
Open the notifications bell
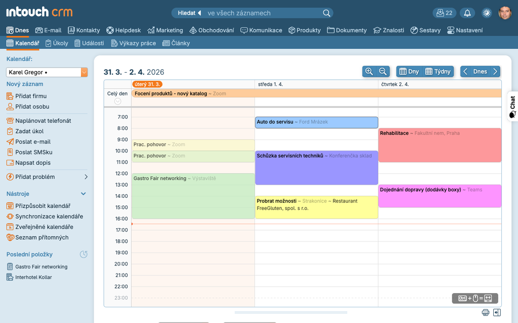(x=467, y=13)
